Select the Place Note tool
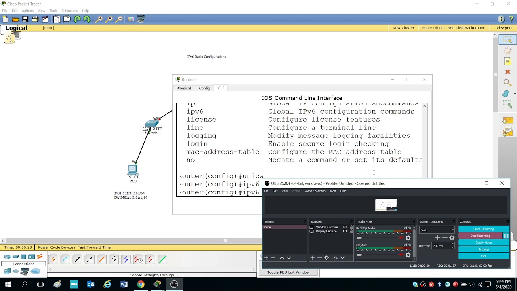 pos(508,61)
